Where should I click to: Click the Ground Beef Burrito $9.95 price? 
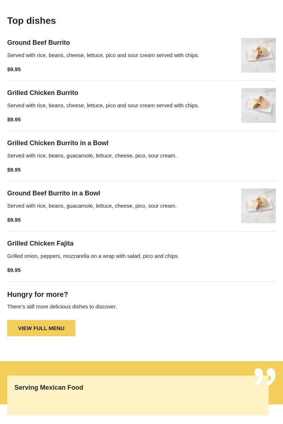pos(14,69)
